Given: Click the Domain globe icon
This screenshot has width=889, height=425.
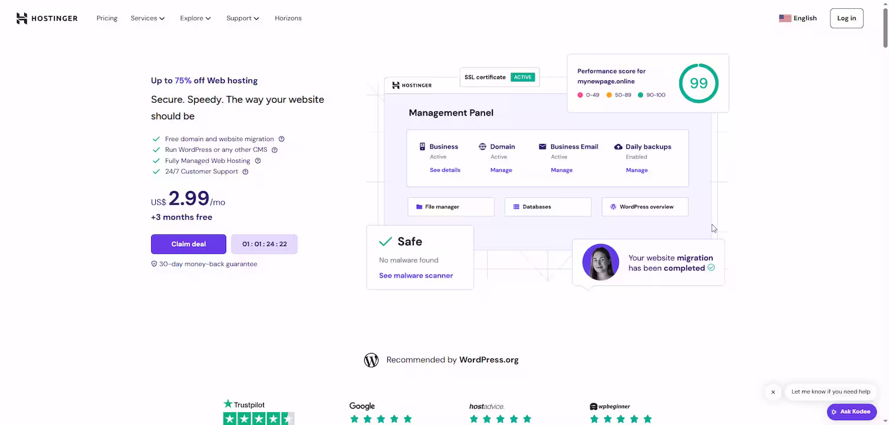Looking at the screenshot, I should coord(482,146).
